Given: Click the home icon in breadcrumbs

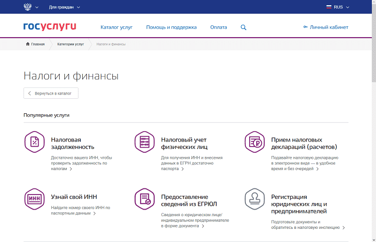Looking at the screenshot, I should tap(28, 44).
